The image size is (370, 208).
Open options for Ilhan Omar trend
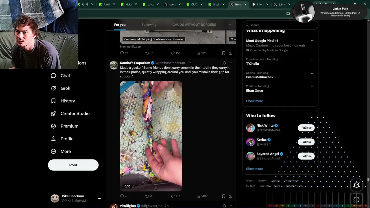tap(312, 87)
